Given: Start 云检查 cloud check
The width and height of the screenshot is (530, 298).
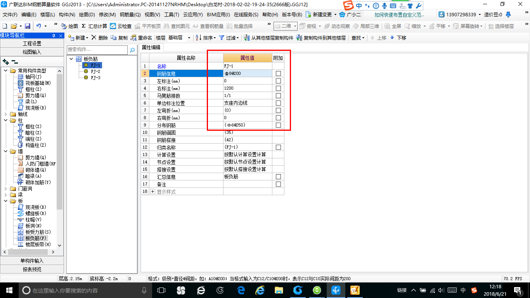Looking at the screenshot, I should [x=121, y=26].
